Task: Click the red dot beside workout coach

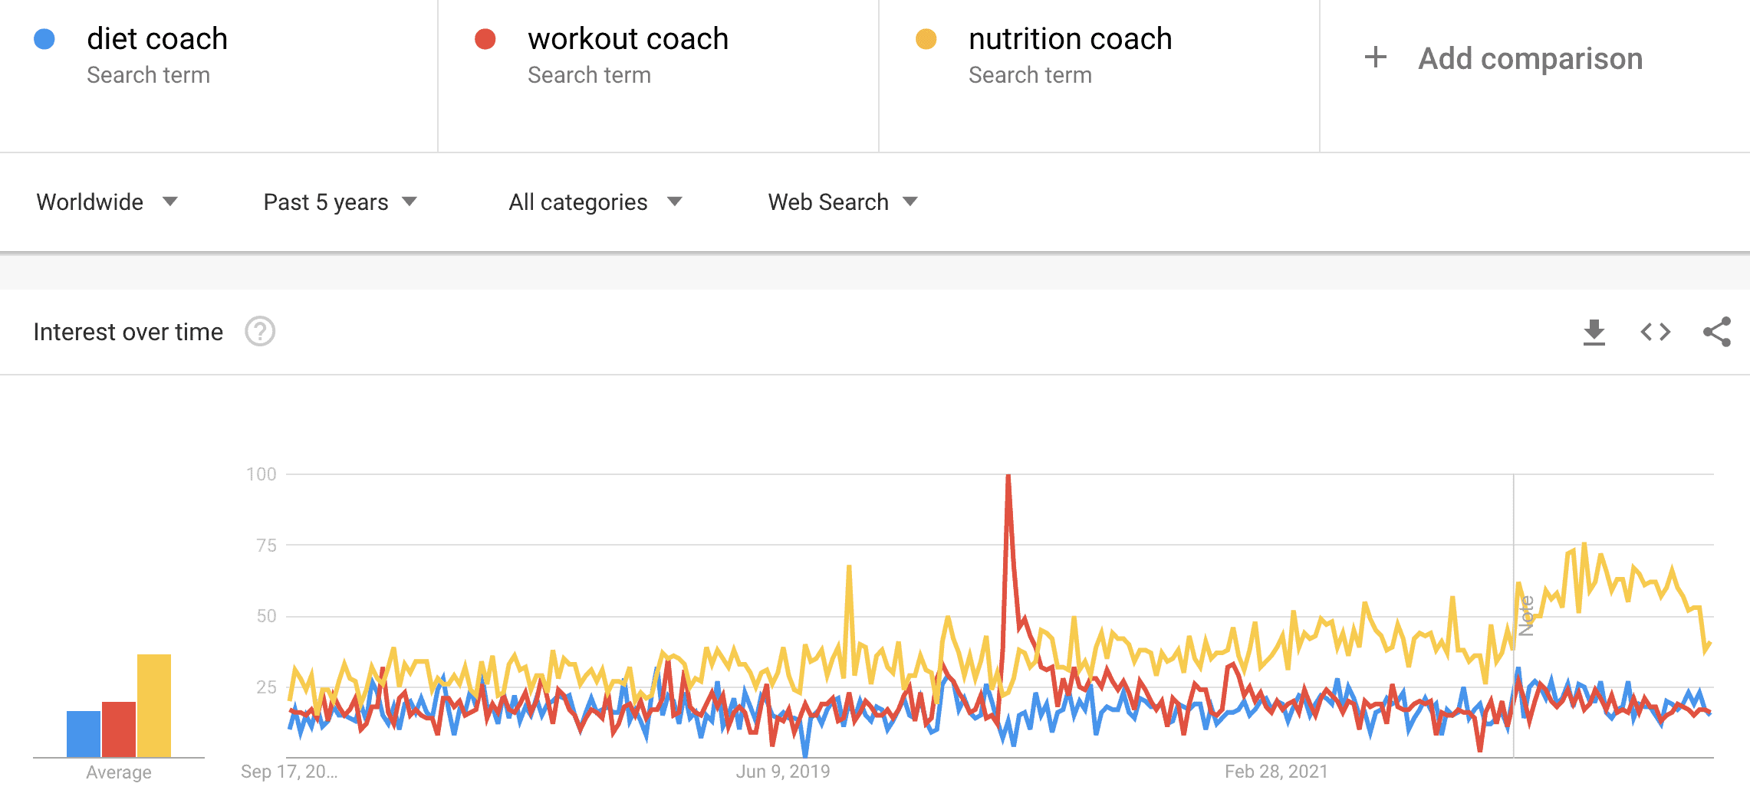Action: click(x=485, y=38)
